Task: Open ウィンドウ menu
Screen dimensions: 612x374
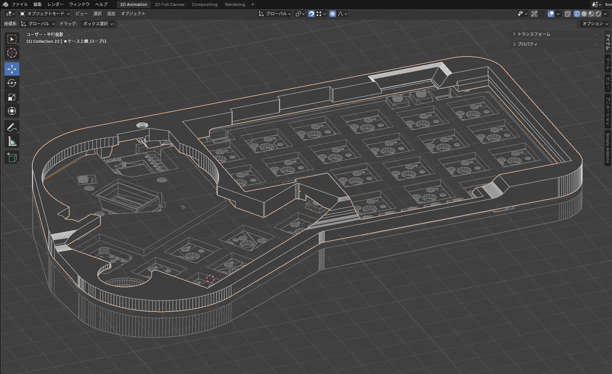Action: click(80, 4)
